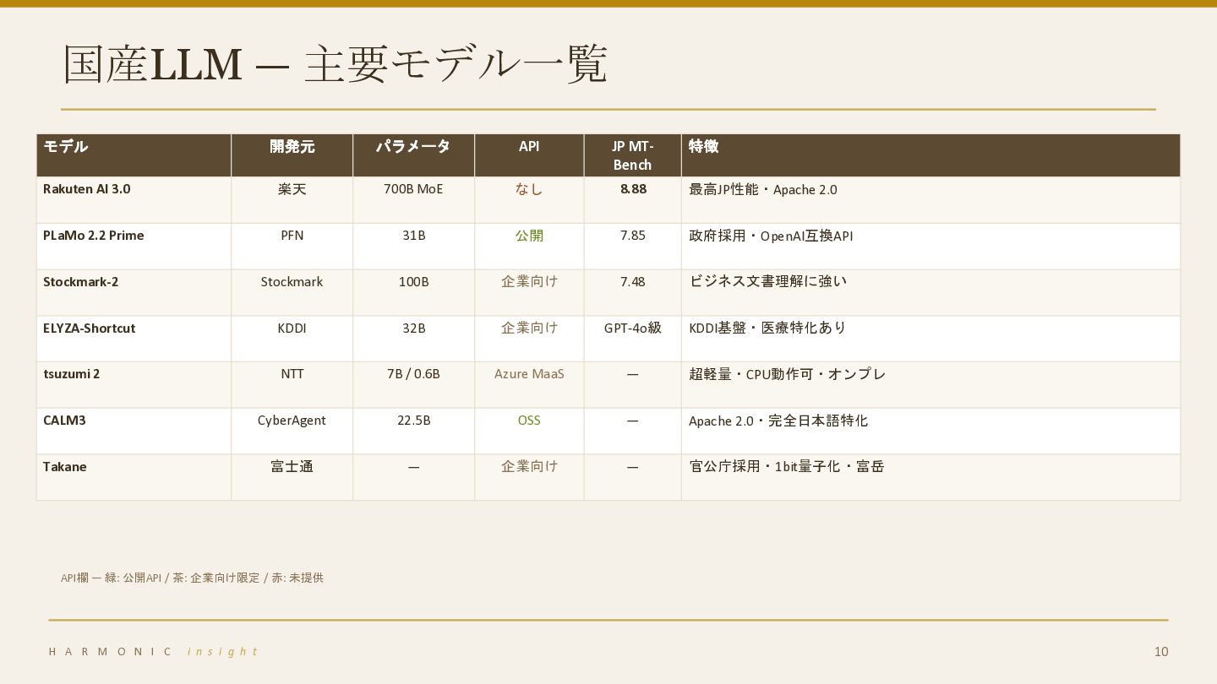This screenshot has height=684, width=1217.
Task: Click the slide title 国産LLM — 主要モデル一覧
Action: click(x=335, y=64)
